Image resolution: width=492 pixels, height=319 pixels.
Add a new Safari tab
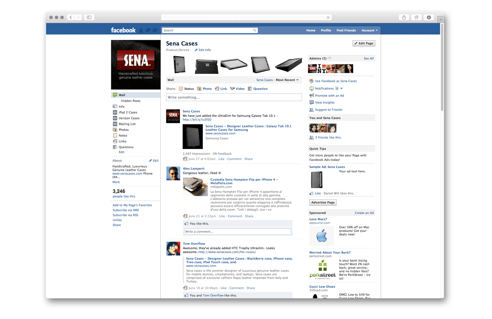tap(440, 19)
